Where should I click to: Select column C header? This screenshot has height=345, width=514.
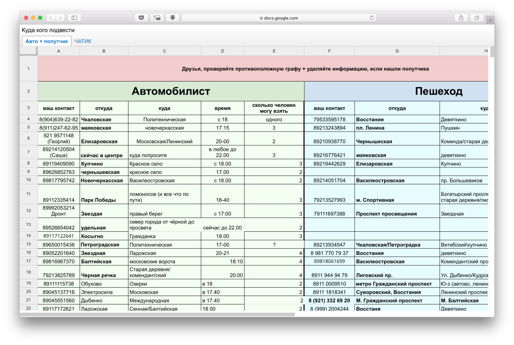(165, 51)
